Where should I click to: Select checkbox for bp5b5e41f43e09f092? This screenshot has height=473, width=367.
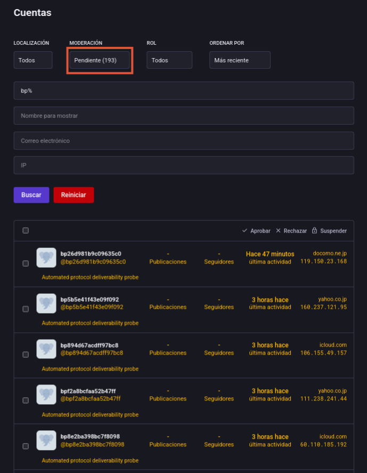click(x=26, y=309)
